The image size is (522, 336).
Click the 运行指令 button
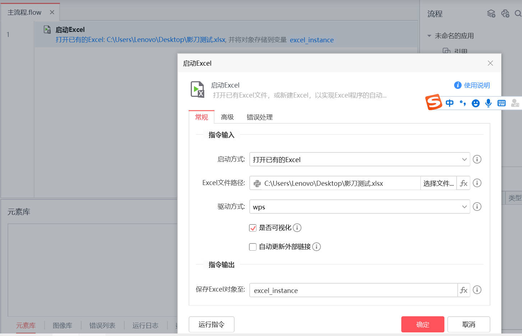(x=211, y=325)
